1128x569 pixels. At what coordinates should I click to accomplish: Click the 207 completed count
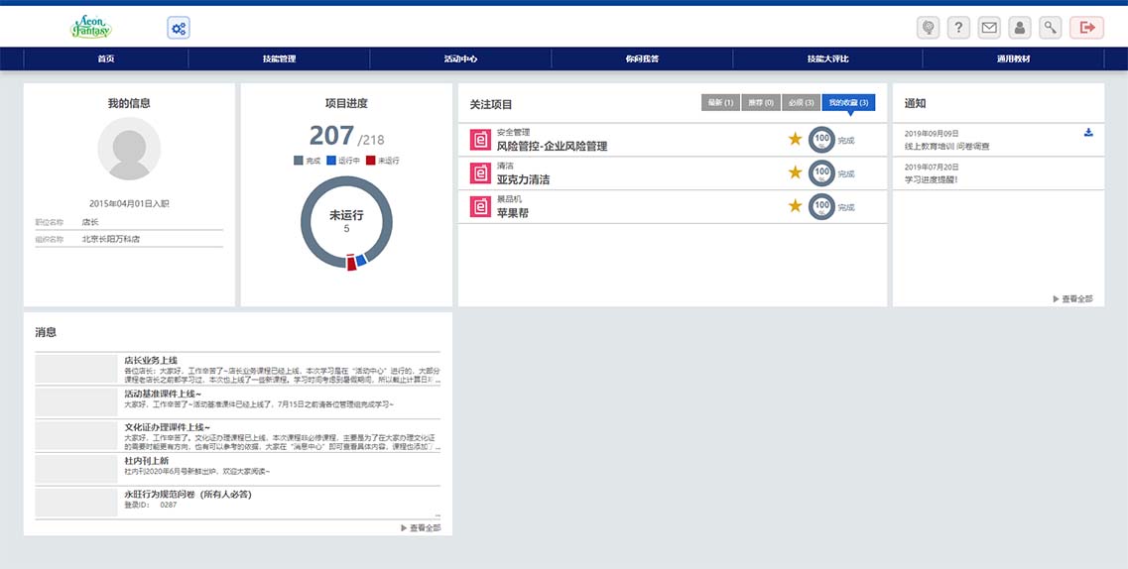(x=331, y=136)
